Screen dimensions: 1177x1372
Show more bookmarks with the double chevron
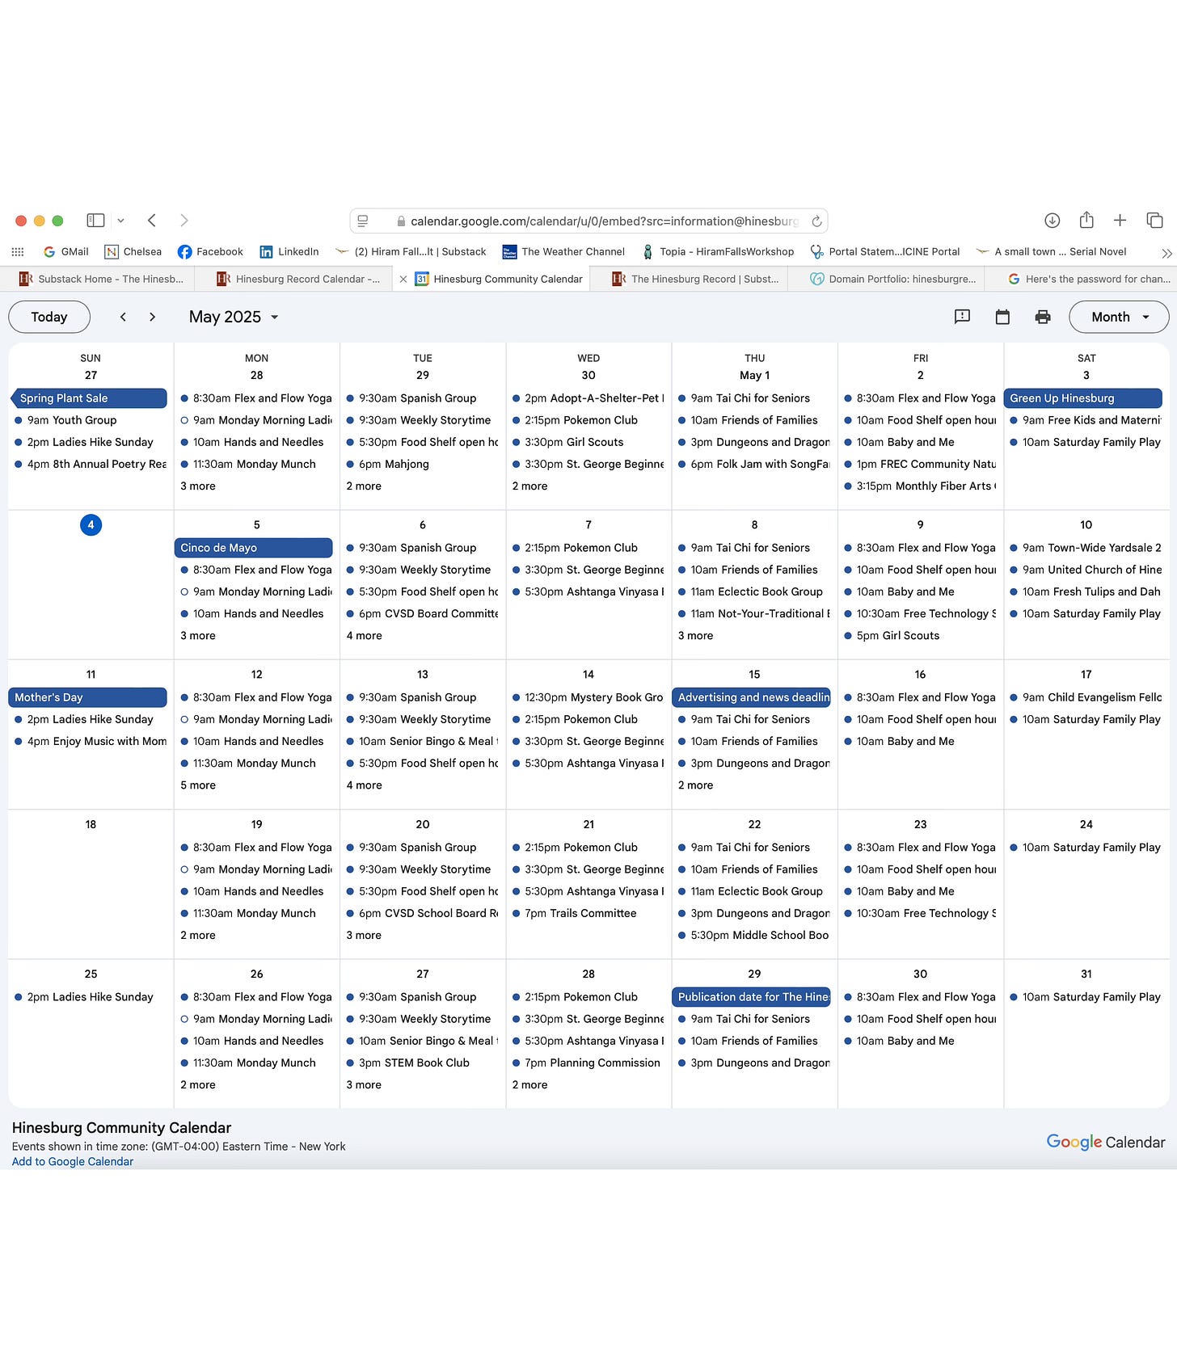tap(1166, 253)
